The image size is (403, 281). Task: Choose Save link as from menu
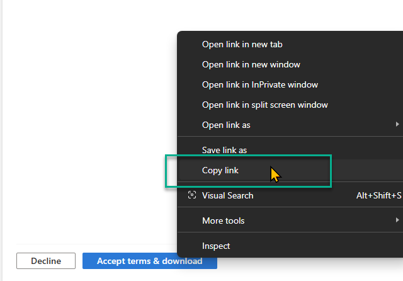pyautogui.click(x=224, y=150)
